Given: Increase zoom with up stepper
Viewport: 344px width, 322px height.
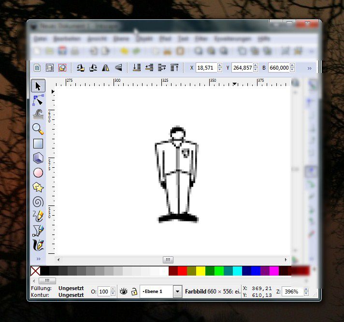Looking at the screenshot, I should pyautogui.click(x=306, y=289).
